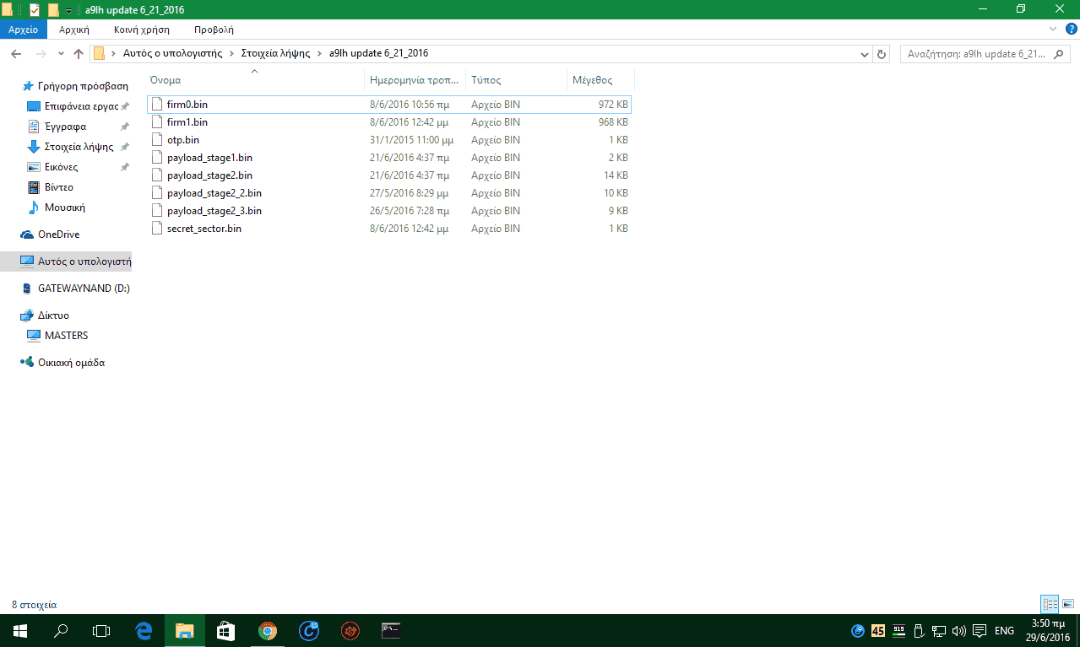
Task: Open the Κοινή χρήση ribbon tab
Action: pyautogui.click(x=142, y=30)
